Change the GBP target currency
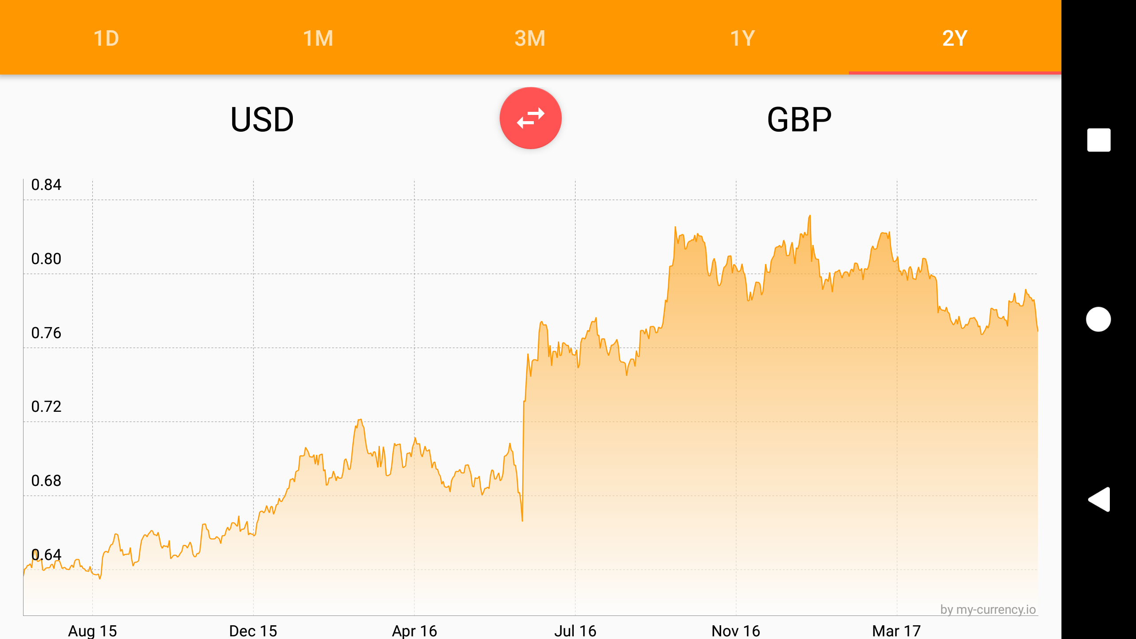The image size is (1136, 639). pos(799,120)
